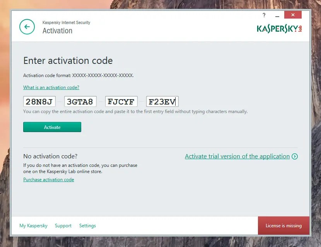
Task: Click the 'Activation' title text
Action: point(57,31)
